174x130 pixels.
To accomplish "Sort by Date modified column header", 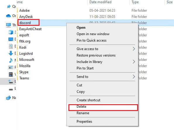I will click(x=100, y=2).
